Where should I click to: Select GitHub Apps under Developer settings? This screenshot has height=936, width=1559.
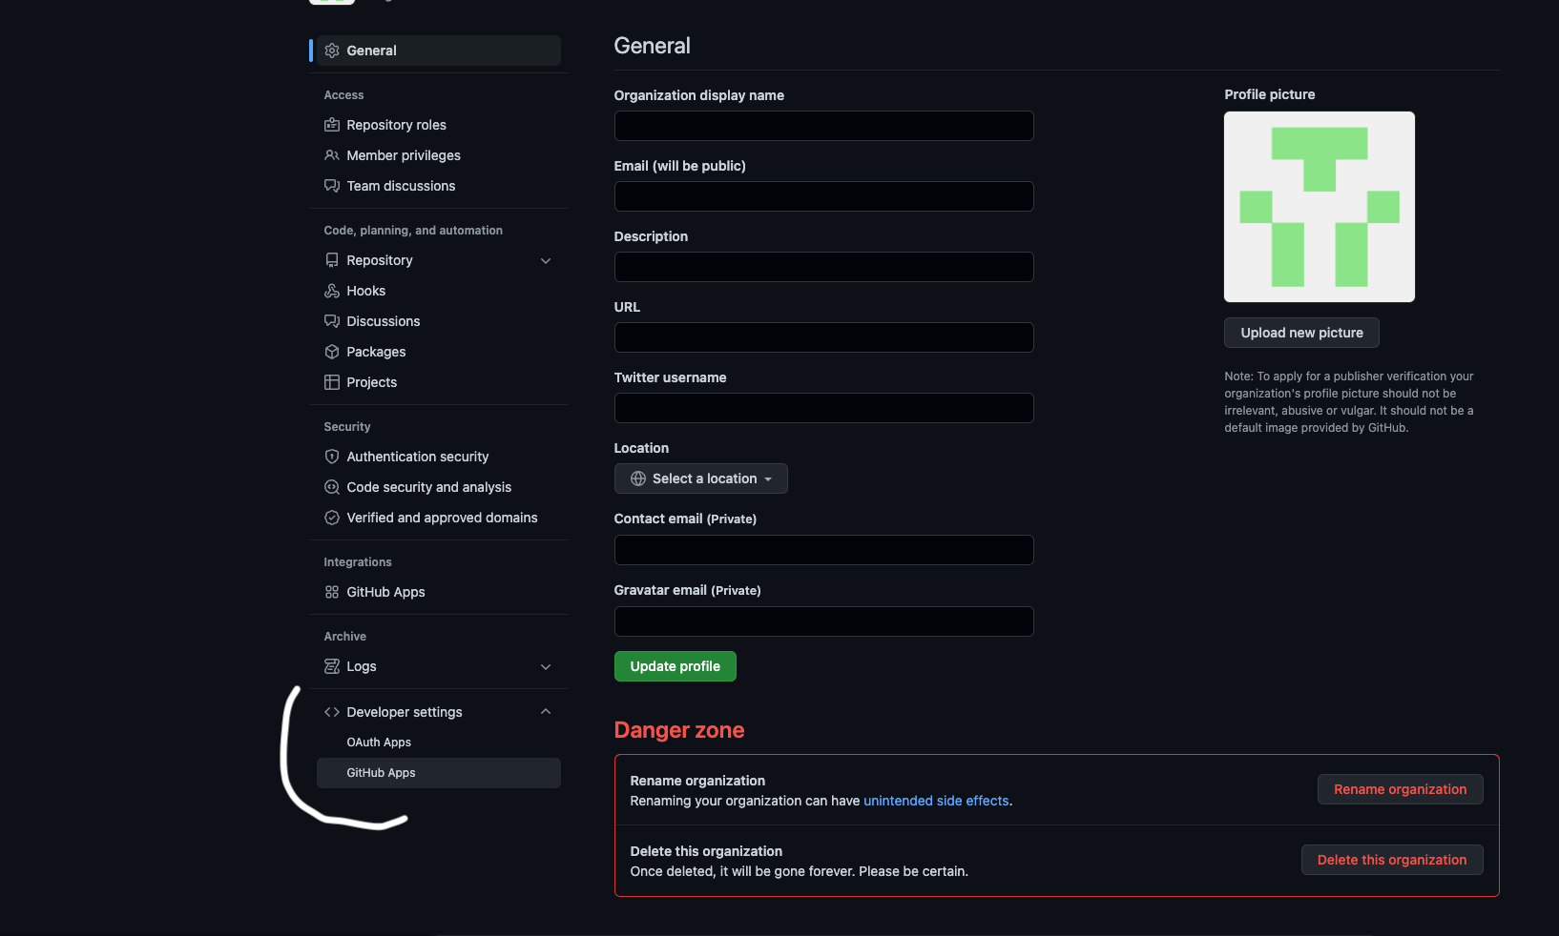pos(381,772)
